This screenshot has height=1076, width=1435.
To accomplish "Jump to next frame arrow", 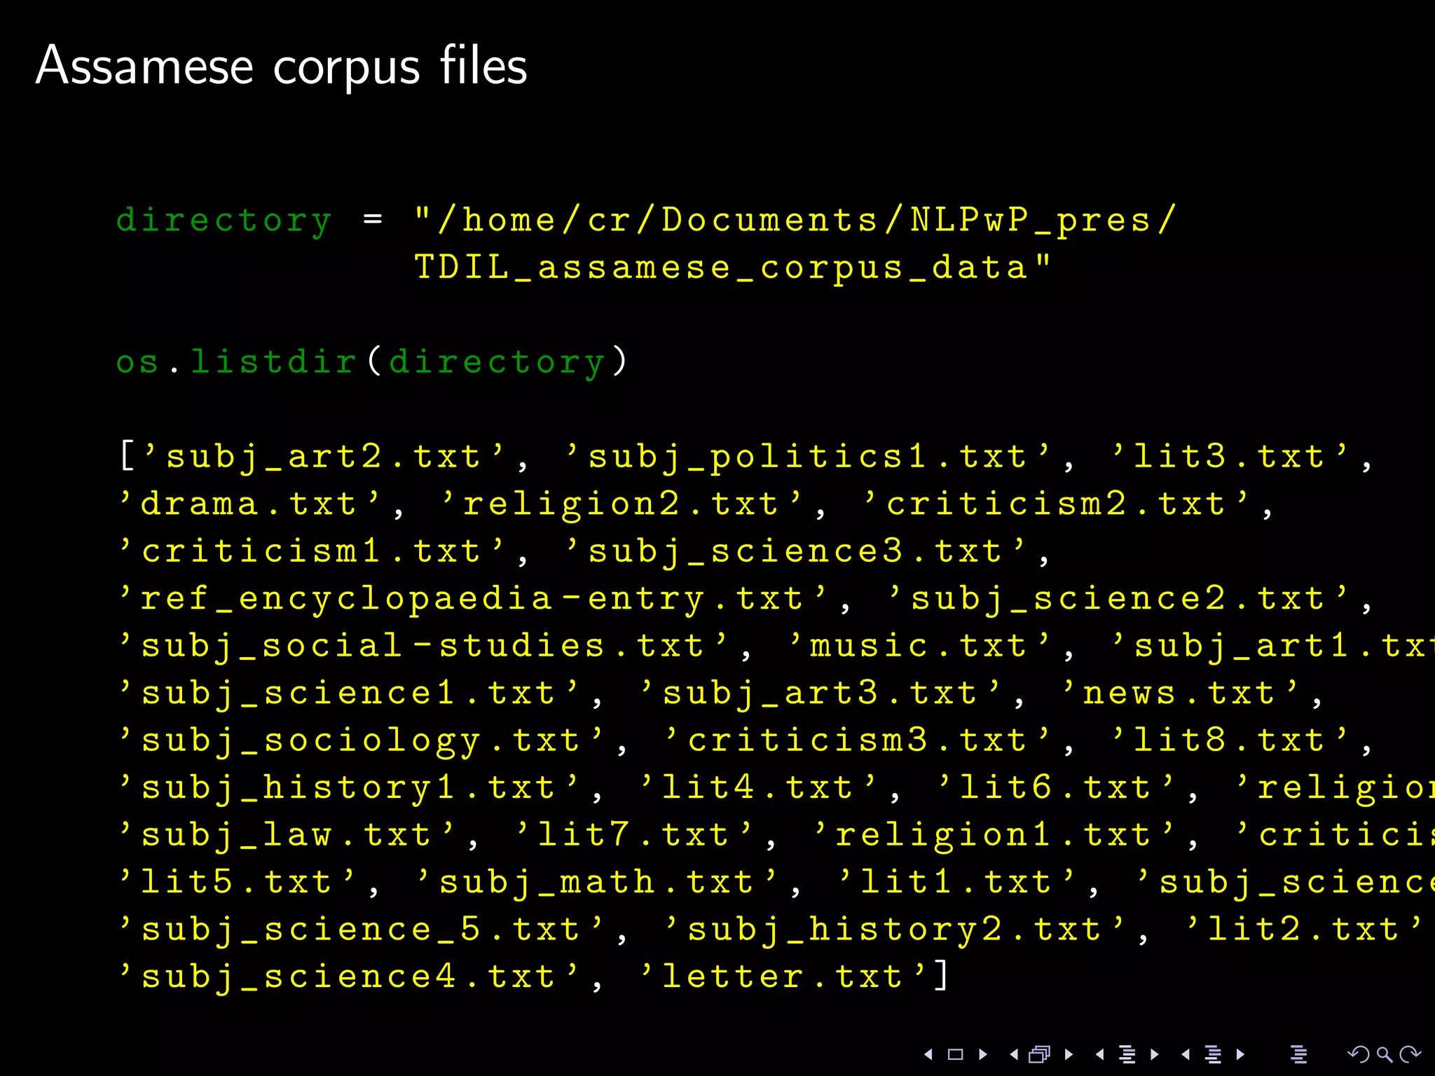I will tap(1069, 1054).
